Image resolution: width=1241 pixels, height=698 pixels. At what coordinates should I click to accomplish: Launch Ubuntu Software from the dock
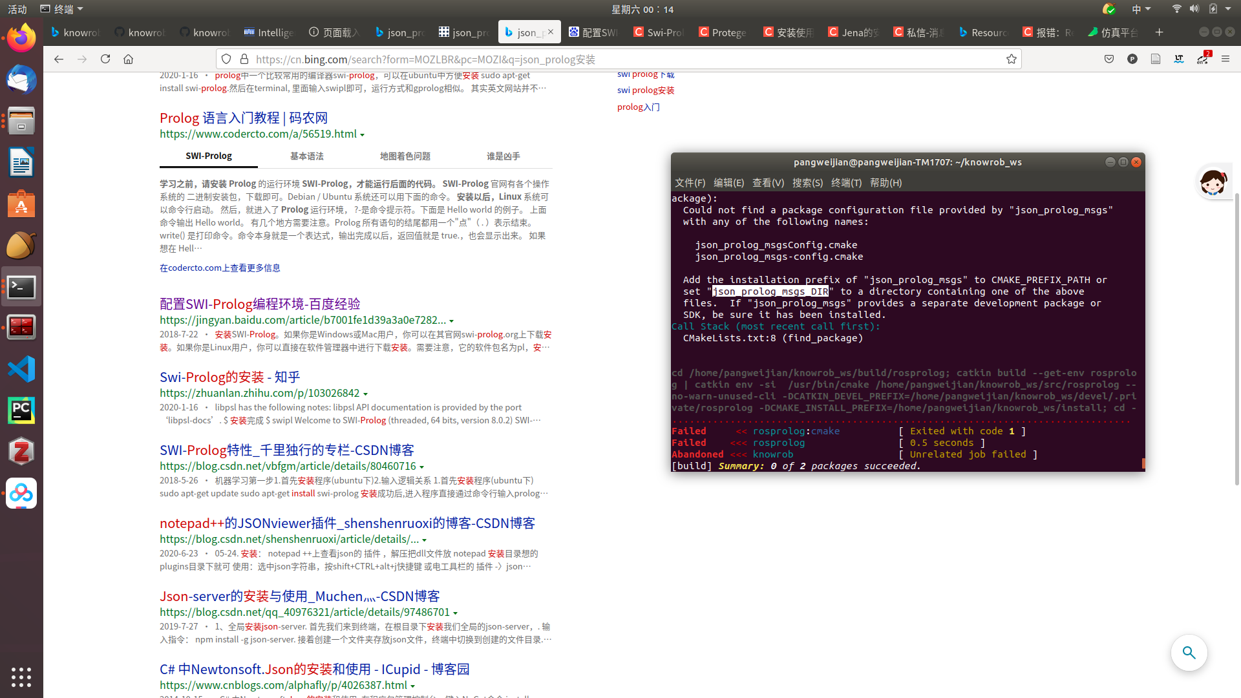click(x=21, y=204)
